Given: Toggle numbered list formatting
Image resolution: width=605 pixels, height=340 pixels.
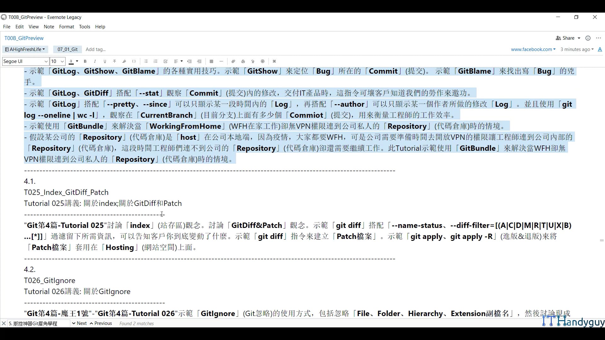Looking at the screenshot, I should click(155, 61).
